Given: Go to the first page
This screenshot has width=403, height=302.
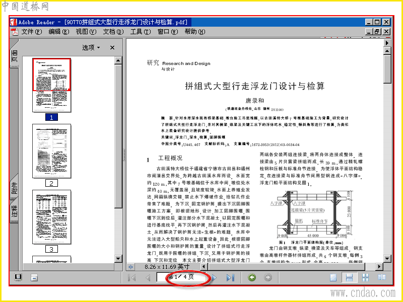Looking at the screenshot, I should (x=132, y=277).
